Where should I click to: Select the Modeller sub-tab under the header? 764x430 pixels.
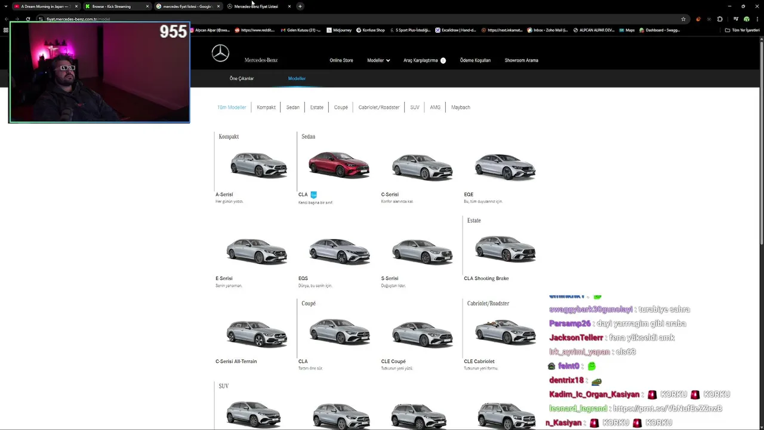297,78
